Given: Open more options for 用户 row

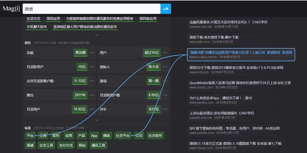Looking at the screenshot, I should pyautogui.click(x=165, y=52).
